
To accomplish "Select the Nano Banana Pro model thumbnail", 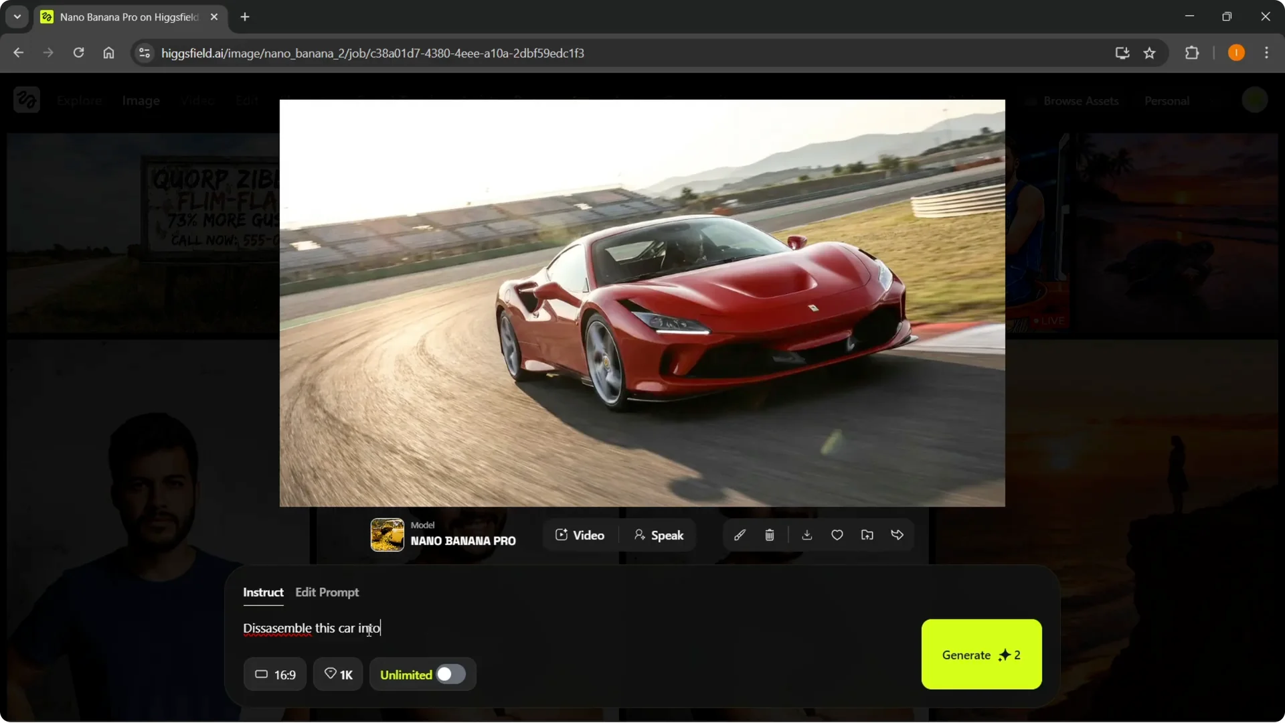I will tap(388, 535).
